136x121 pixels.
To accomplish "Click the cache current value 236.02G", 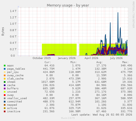I will coord(48,85).
